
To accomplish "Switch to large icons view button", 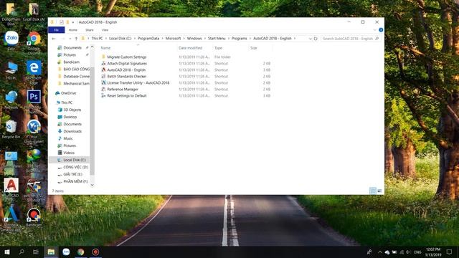I will tap(379, 191).
